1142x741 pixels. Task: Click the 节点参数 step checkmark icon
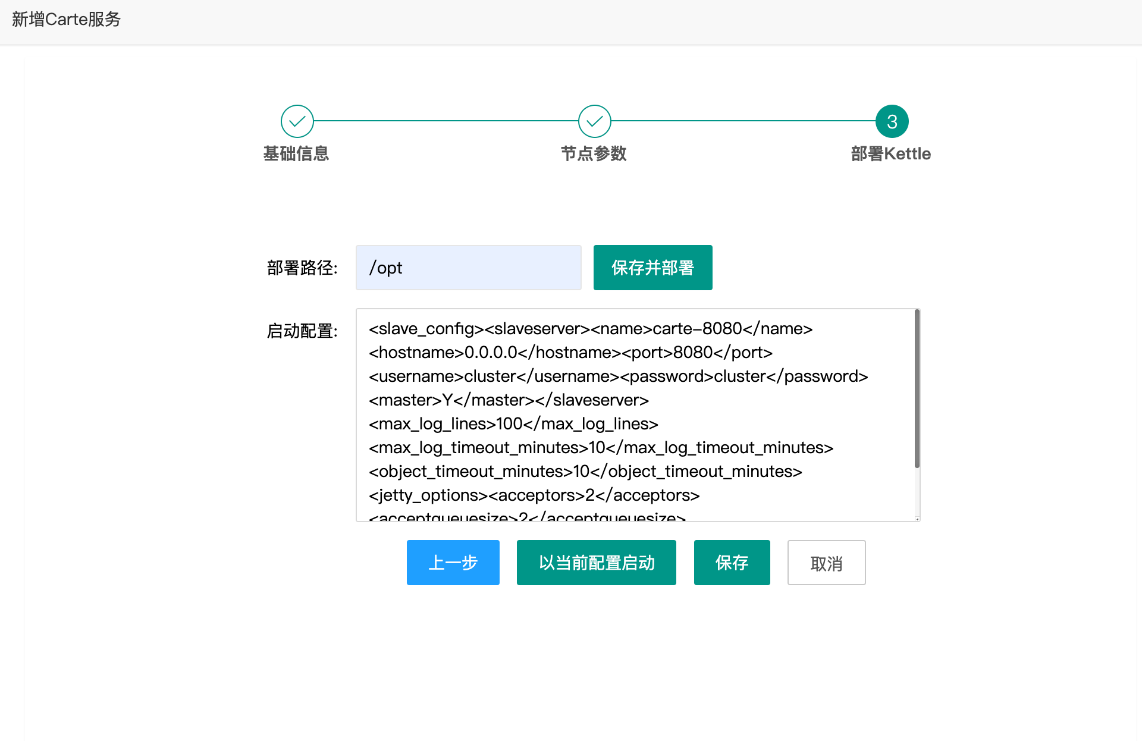coord(594,121)
